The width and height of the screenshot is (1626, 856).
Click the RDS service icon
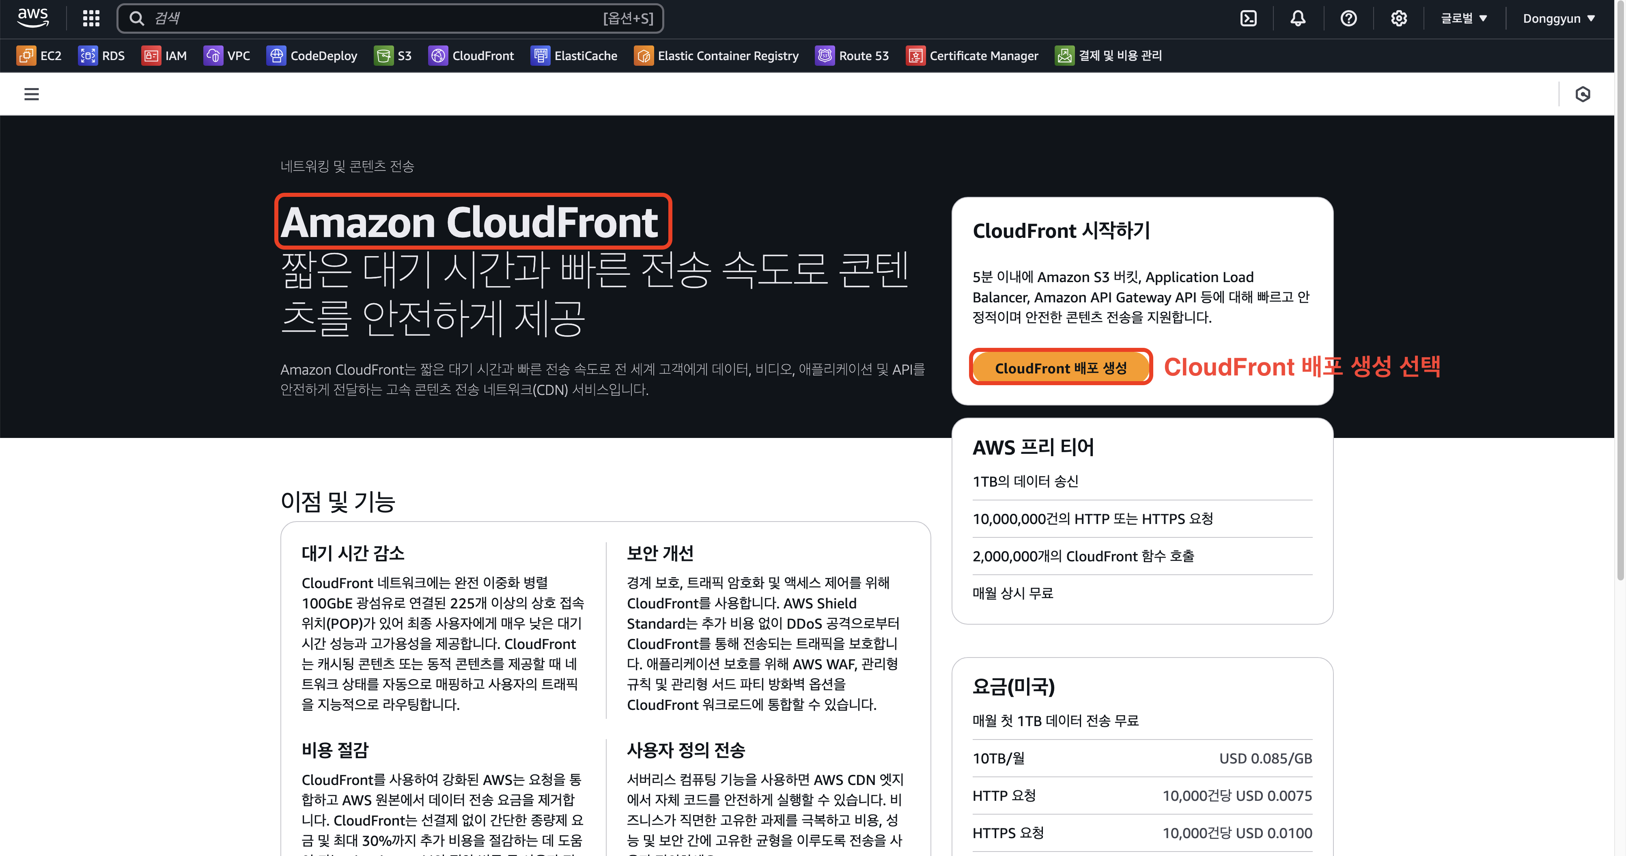(88, 56)
